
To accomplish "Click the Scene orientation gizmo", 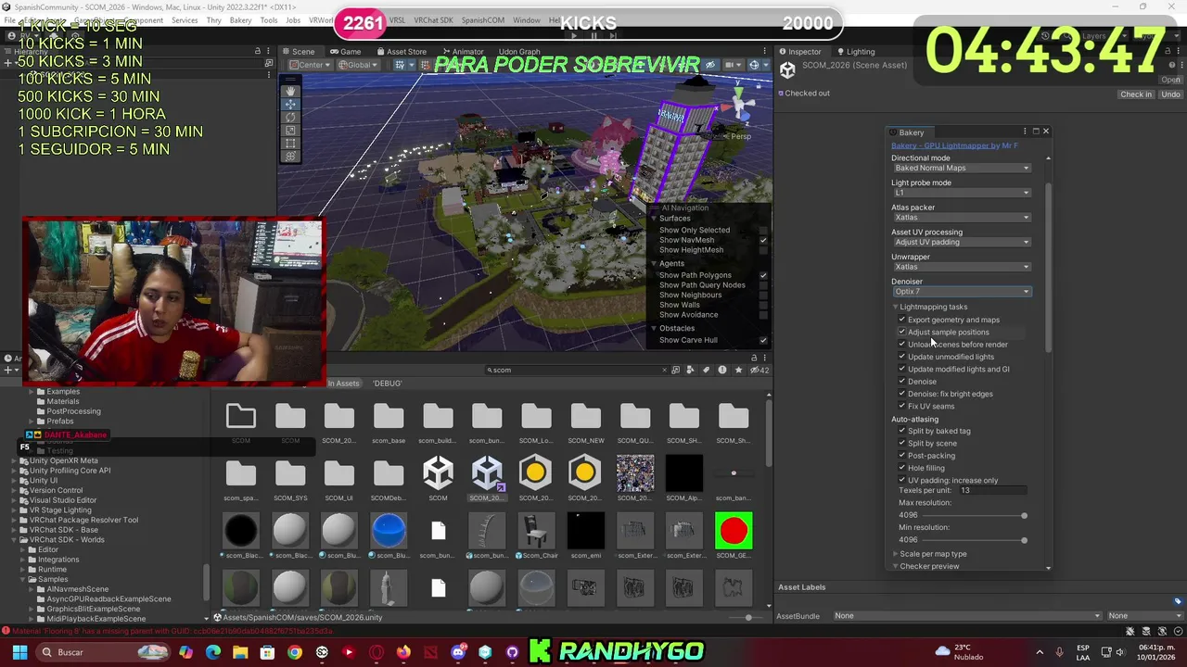I will (x=740, y=105).
